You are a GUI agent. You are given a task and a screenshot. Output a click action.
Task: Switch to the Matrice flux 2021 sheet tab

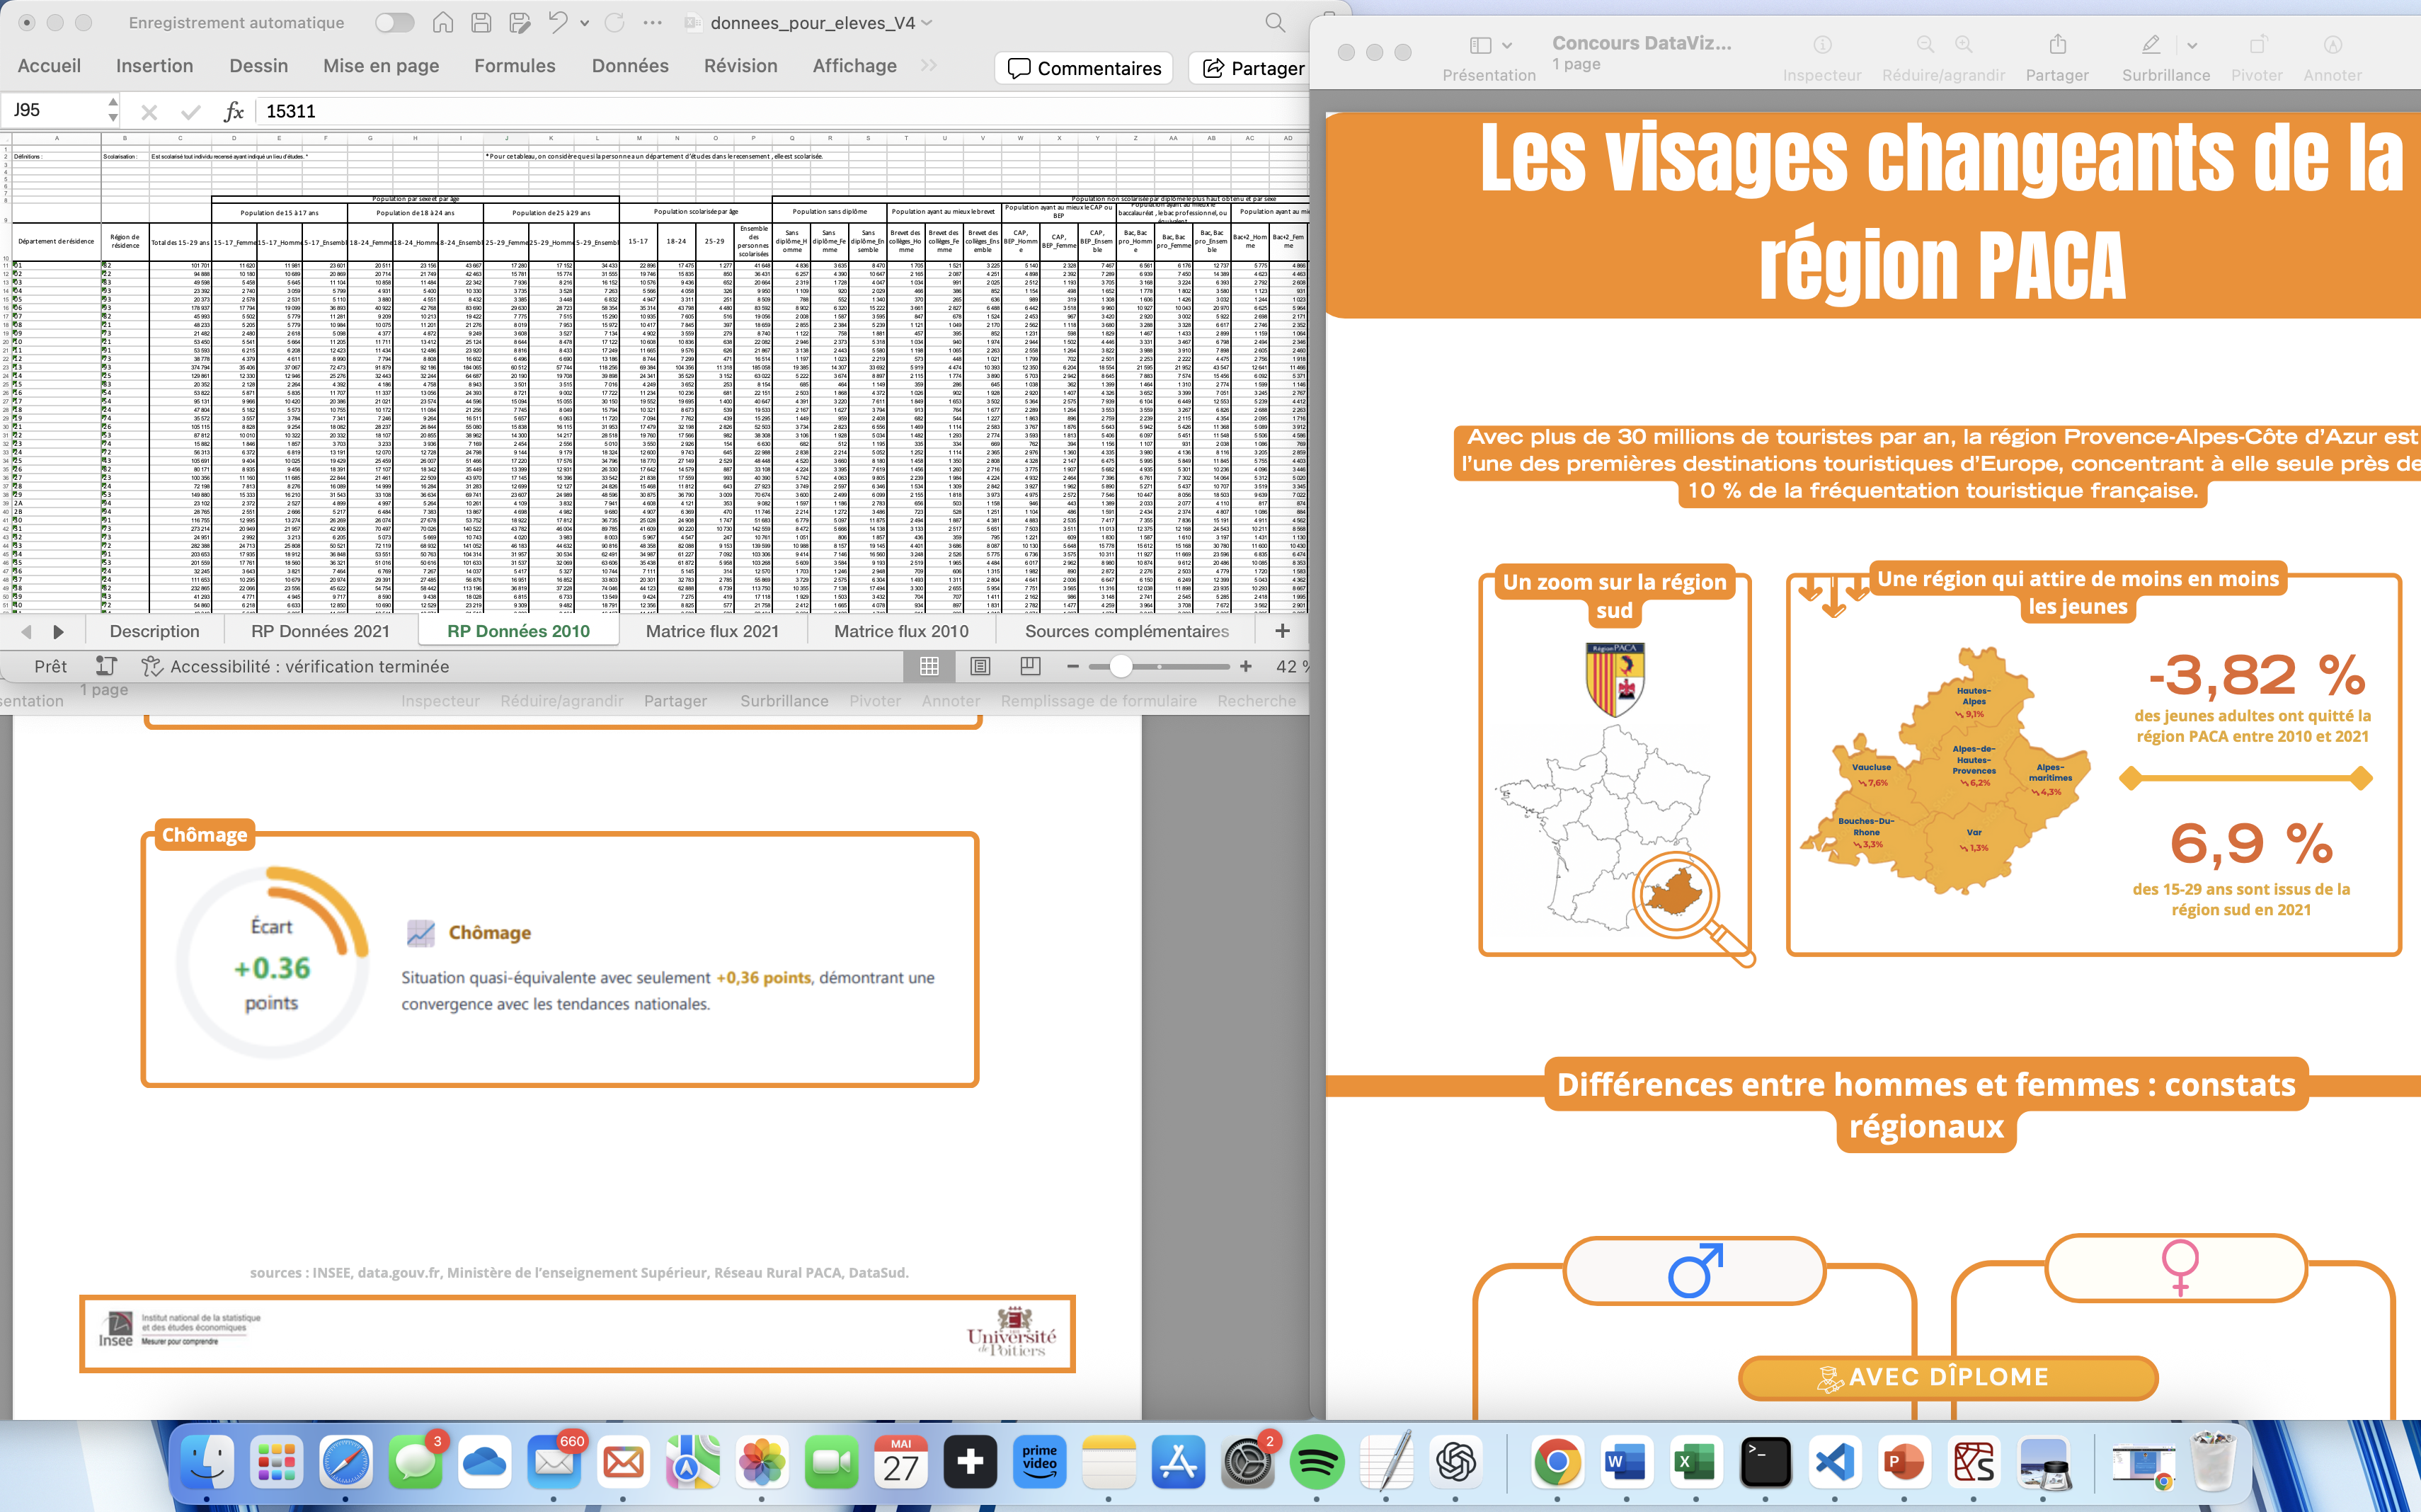click(x=714, y=631)
